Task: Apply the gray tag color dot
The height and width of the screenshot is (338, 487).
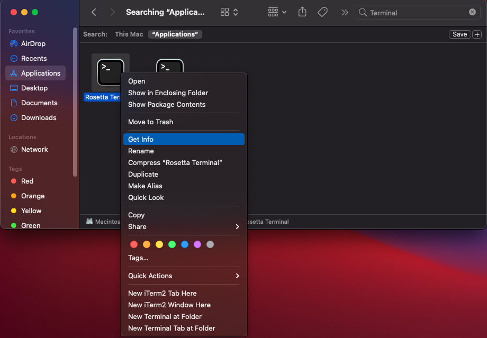Action: pos(210,244)
